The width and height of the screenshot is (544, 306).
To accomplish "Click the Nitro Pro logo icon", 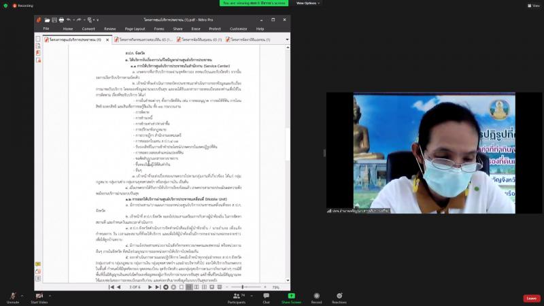I will [39, 20].
